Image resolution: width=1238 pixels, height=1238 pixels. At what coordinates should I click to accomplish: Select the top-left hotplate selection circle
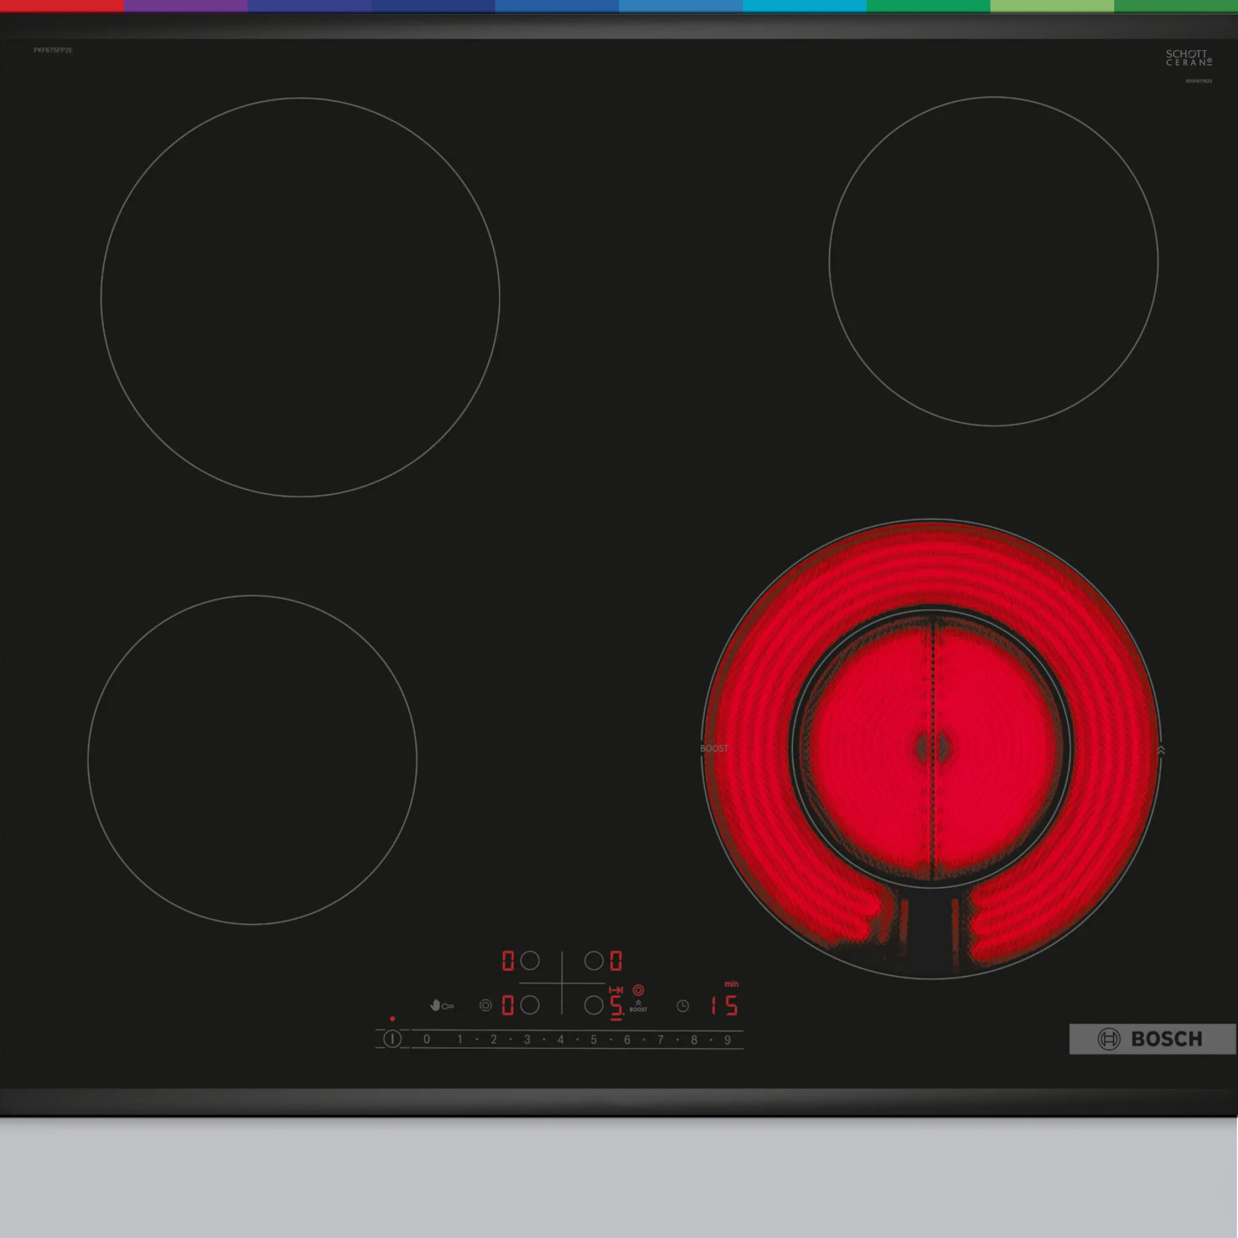pos(530,961)
